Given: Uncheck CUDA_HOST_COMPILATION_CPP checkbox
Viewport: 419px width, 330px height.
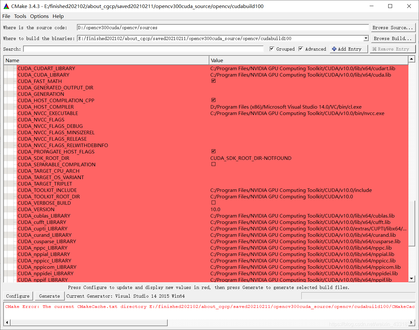Looking at the screenshot, I should coord(214,100).
